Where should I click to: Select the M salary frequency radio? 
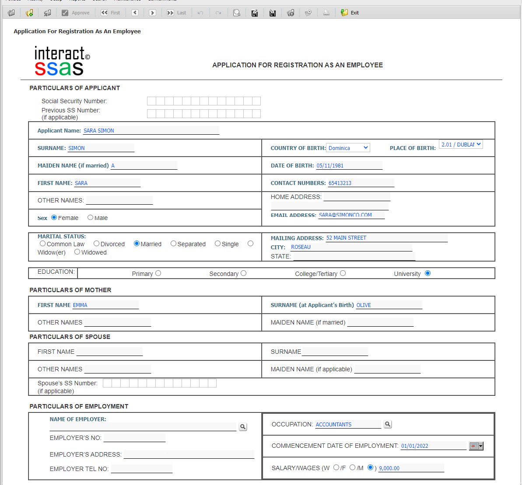(x=370, y=468)
